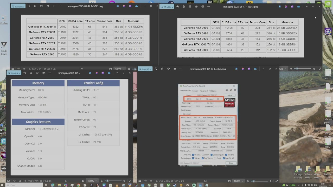This screenshot has height=187, width=333.
Task: Open the three-dots menu in the Immagine 2025-02-... window
Action: coord(50,73)
